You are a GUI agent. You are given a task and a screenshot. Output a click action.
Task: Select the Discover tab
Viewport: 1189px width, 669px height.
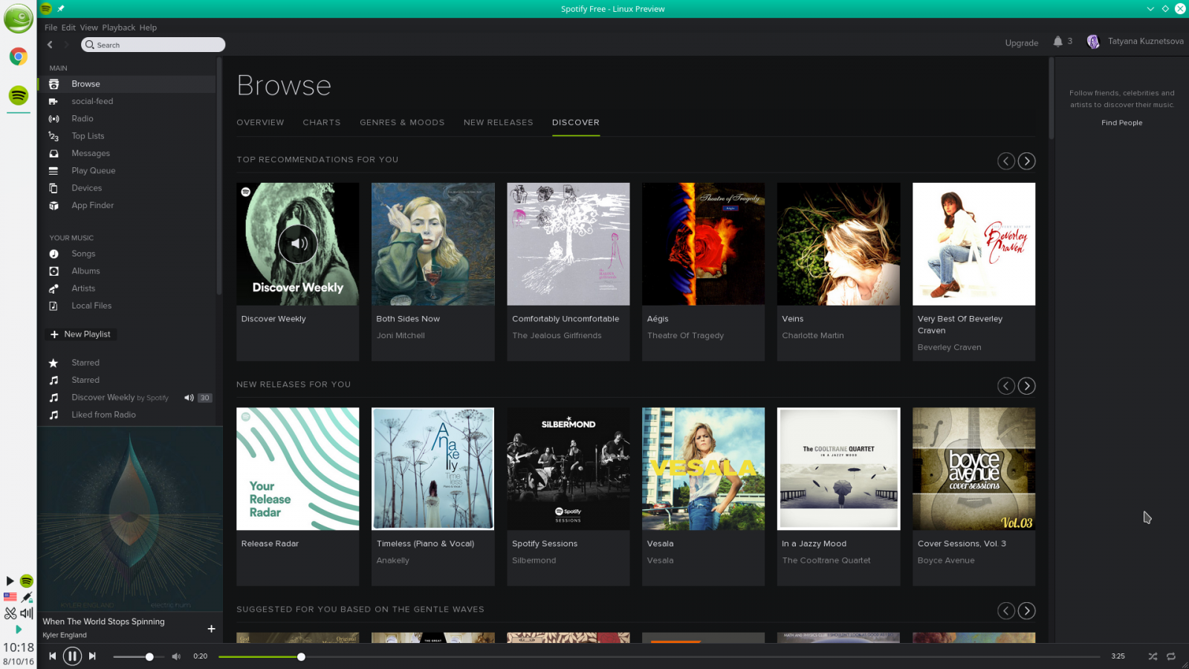[x=576, y=123]
